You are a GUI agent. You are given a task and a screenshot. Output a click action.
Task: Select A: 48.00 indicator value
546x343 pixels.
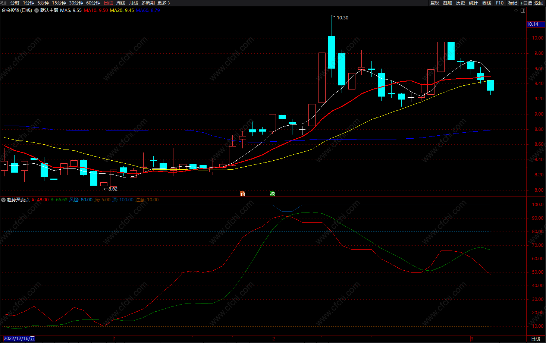pyautogui.click(x=40, y=200)
